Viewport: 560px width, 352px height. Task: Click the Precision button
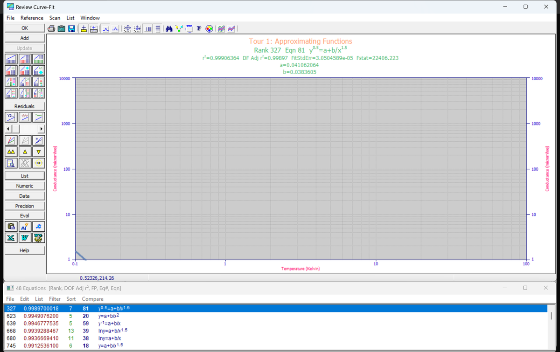point(24,206)
